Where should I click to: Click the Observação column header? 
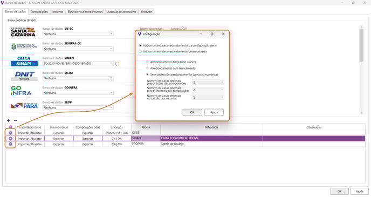[314, 127]
